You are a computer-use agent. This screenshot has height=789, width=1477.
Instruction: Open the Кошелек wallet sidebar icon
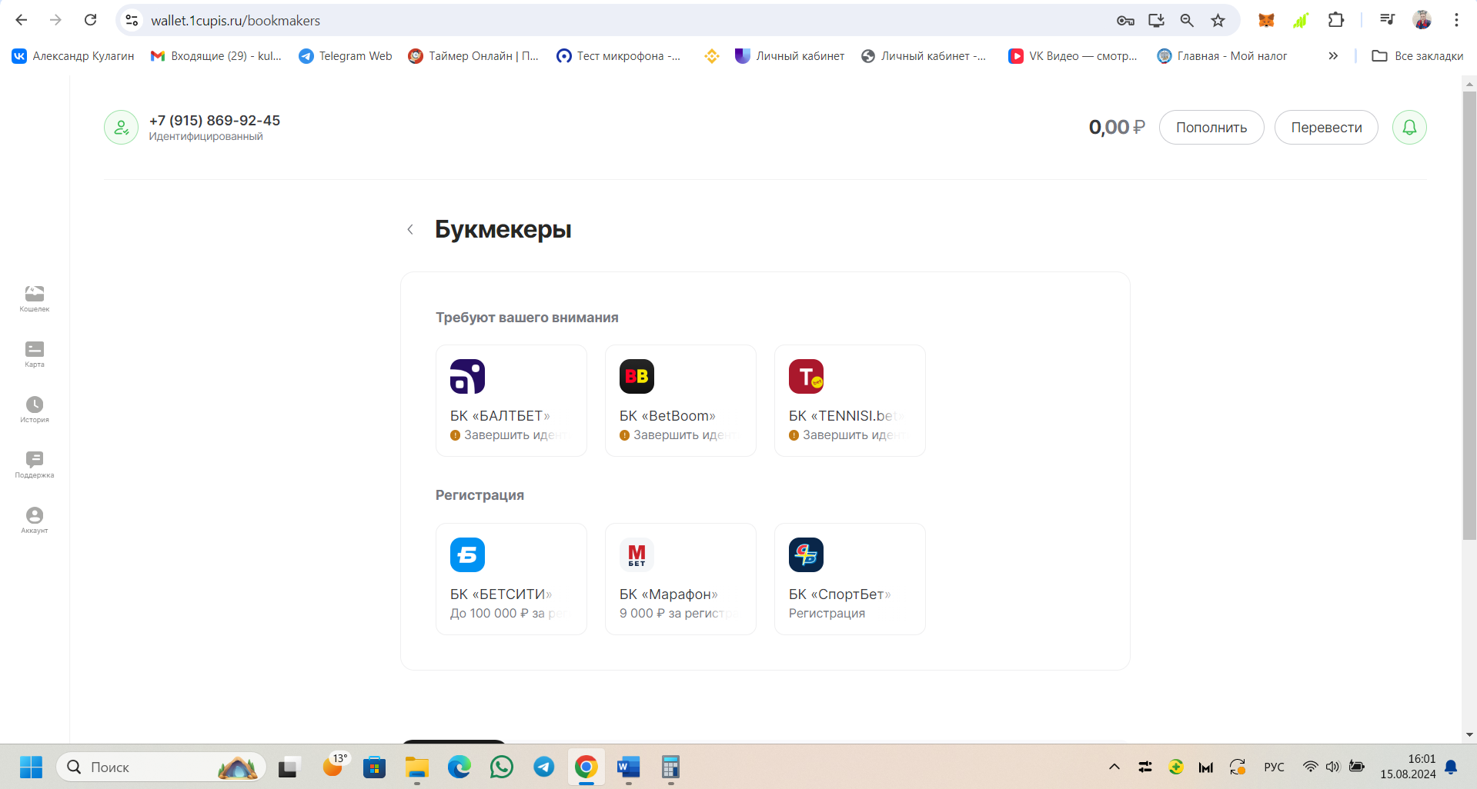click(35, 298)
